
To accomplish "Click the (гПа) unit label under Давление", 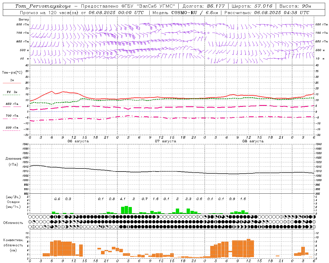I will [x=13, y=164].
